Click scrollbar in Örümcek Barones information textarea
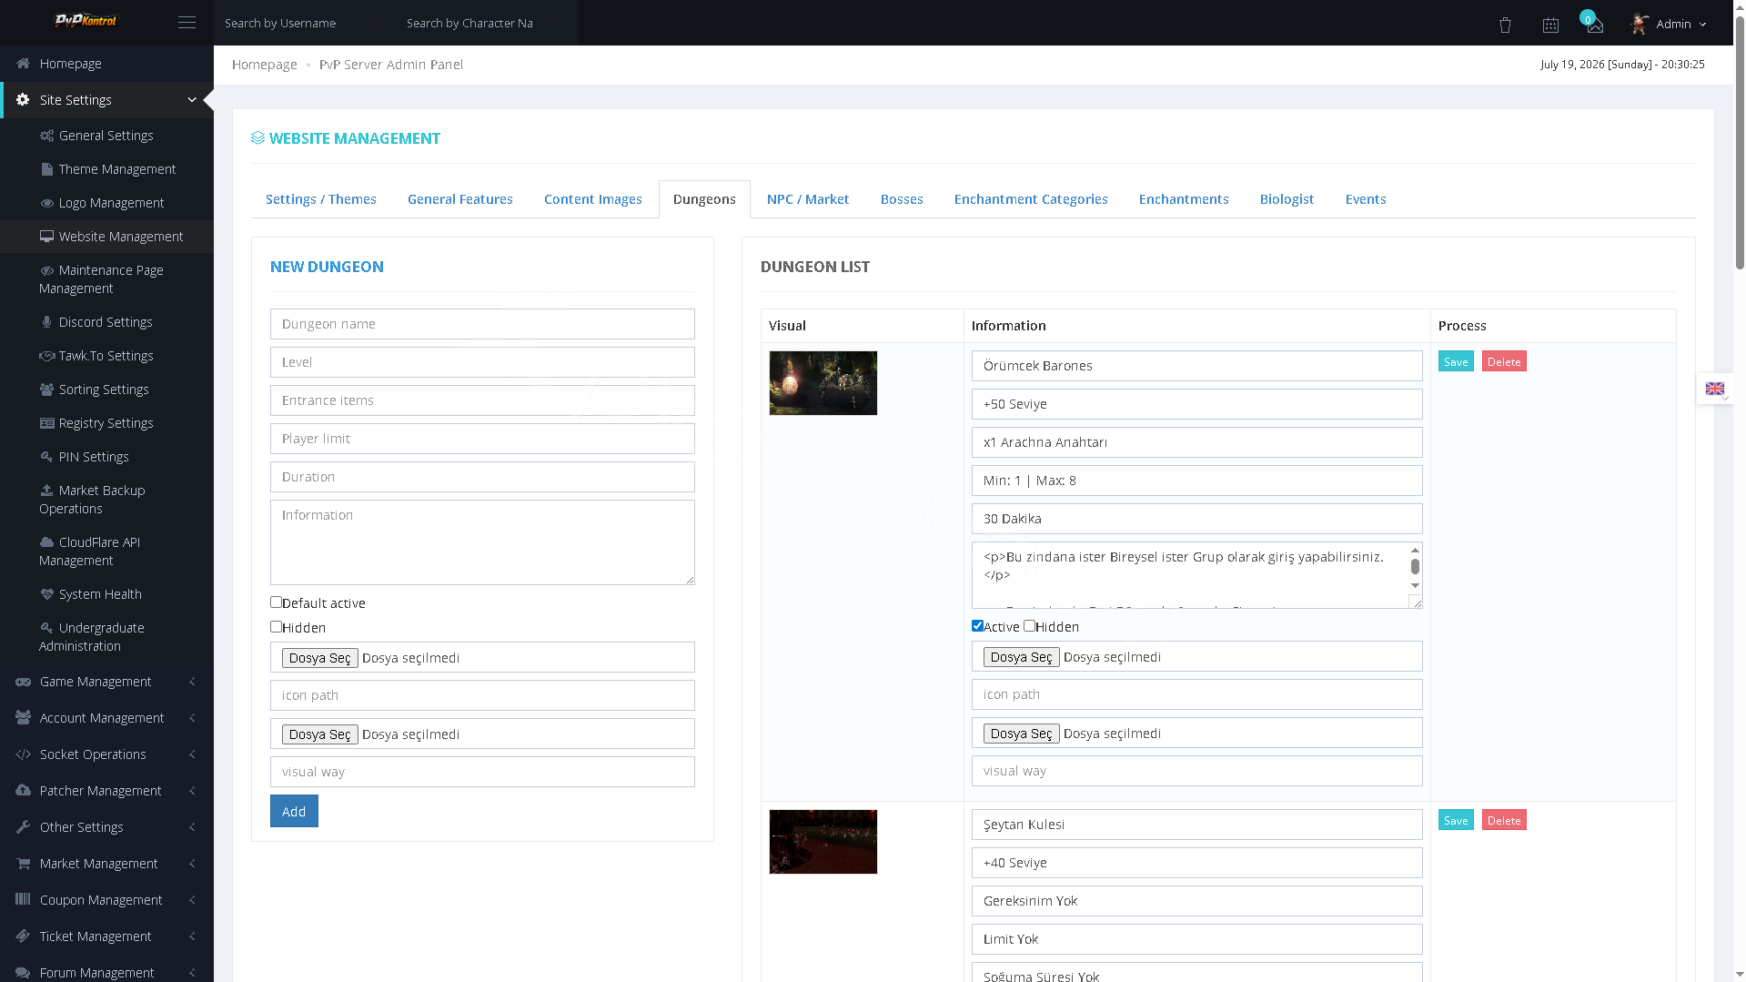This screenshot has width=1746, height=982. coord(1415,568)
